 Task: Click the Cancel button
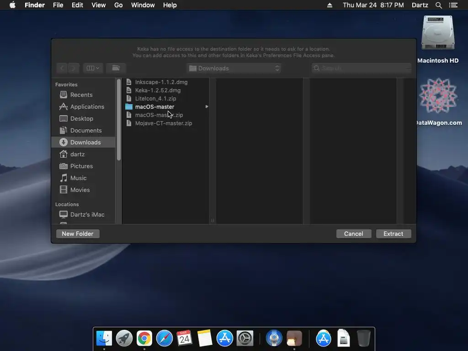[354, 234]
